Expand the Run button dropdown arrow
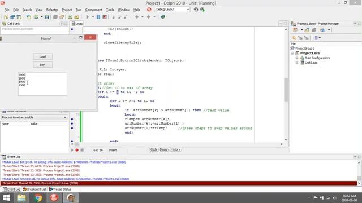This screenshot has height=203, width=362. coord(93,17)
